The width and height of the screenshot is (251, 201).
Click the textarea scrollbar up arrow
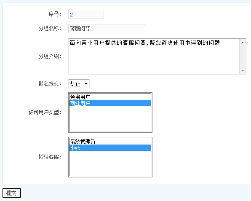[x=243, y=43]
